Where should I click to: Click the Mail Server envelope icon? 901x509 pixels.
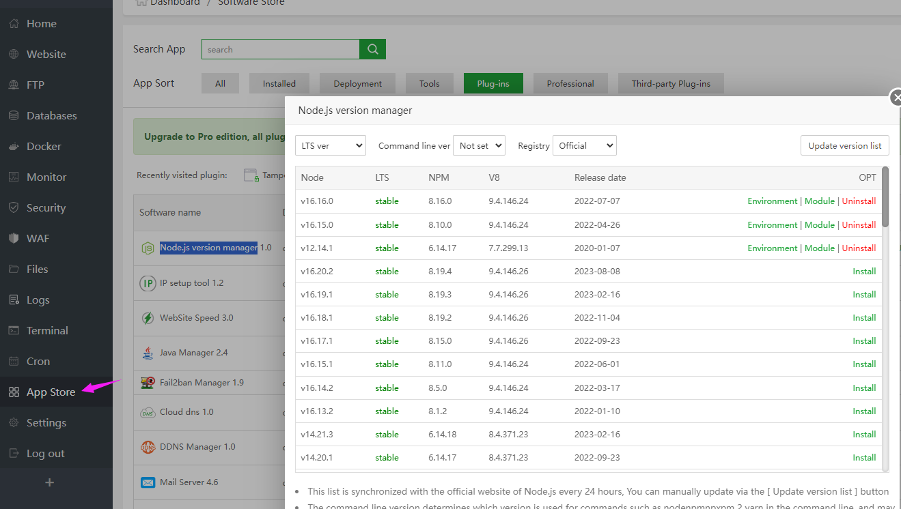(148, 482)
